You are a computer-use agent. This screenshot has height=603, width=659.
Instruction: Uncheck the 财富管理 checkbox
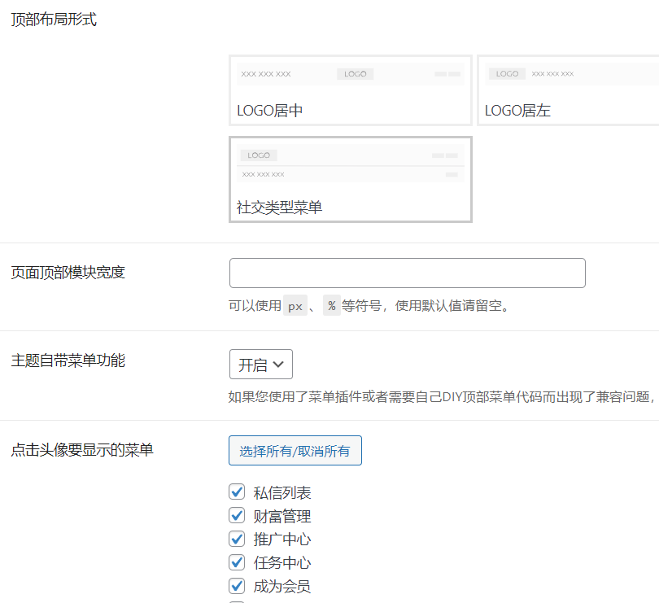237,515
